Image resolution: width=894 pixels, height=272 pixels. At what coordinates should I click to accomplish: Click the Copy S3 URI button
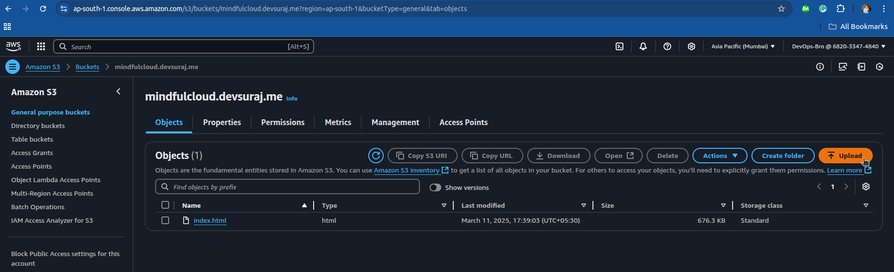point(422,156)
